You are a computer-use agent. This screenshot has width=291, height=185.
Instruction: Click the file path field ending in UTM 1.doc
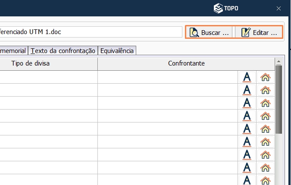point(91,32)
